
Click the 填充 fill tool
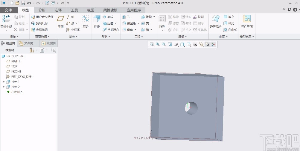coord(229,17)
